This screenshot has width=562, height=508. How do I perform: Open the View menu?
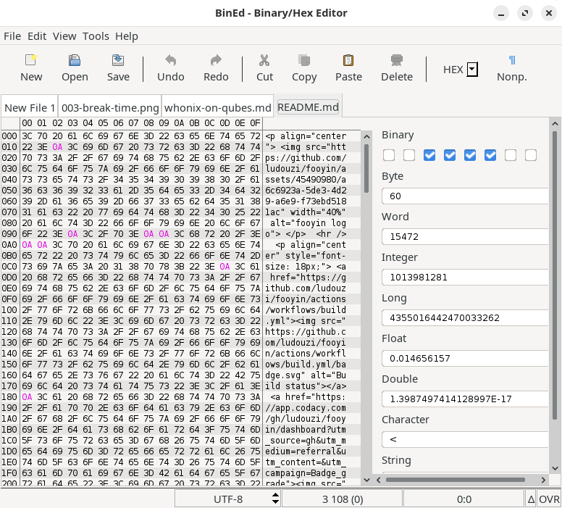(x=64, y=36)
